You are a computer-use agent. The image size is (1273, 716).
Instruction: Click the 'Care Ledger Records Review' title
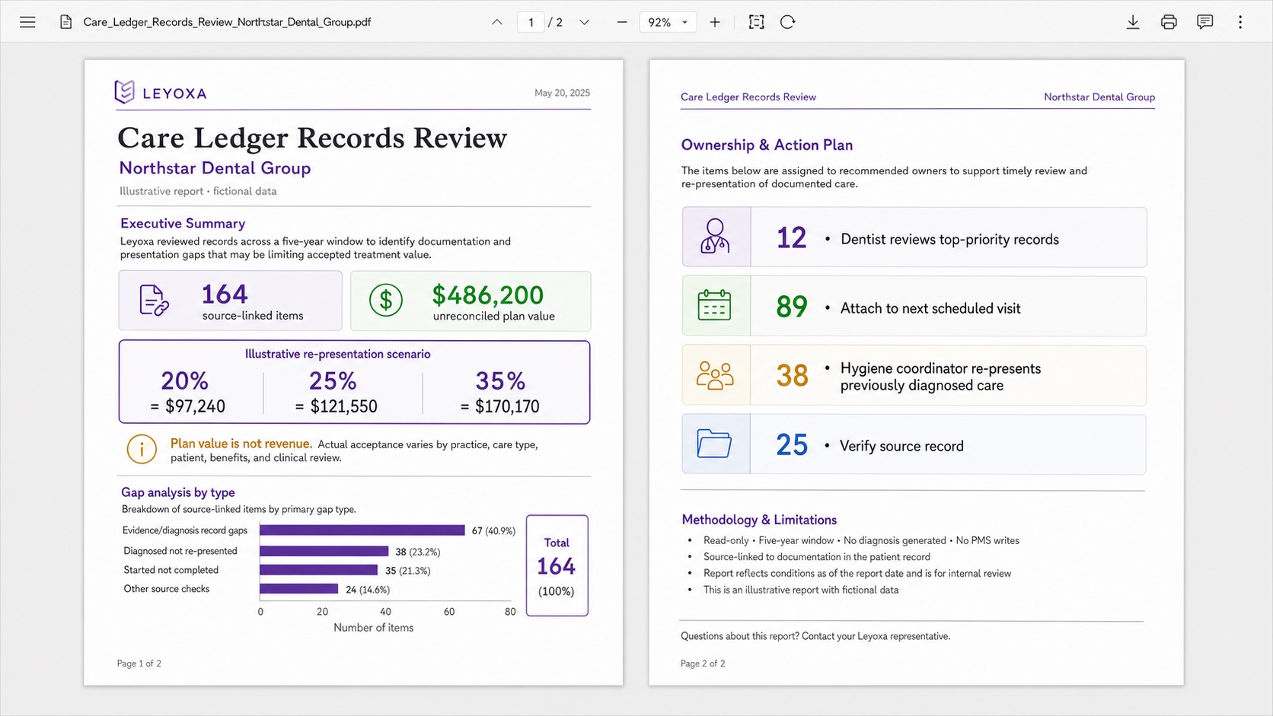[312, 138]
